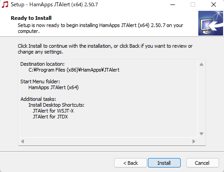Click the horizontal scrollbar right arrow
The height and width of the screenshot is (172, 224).
pyautogui.click(x=194, y=141)
